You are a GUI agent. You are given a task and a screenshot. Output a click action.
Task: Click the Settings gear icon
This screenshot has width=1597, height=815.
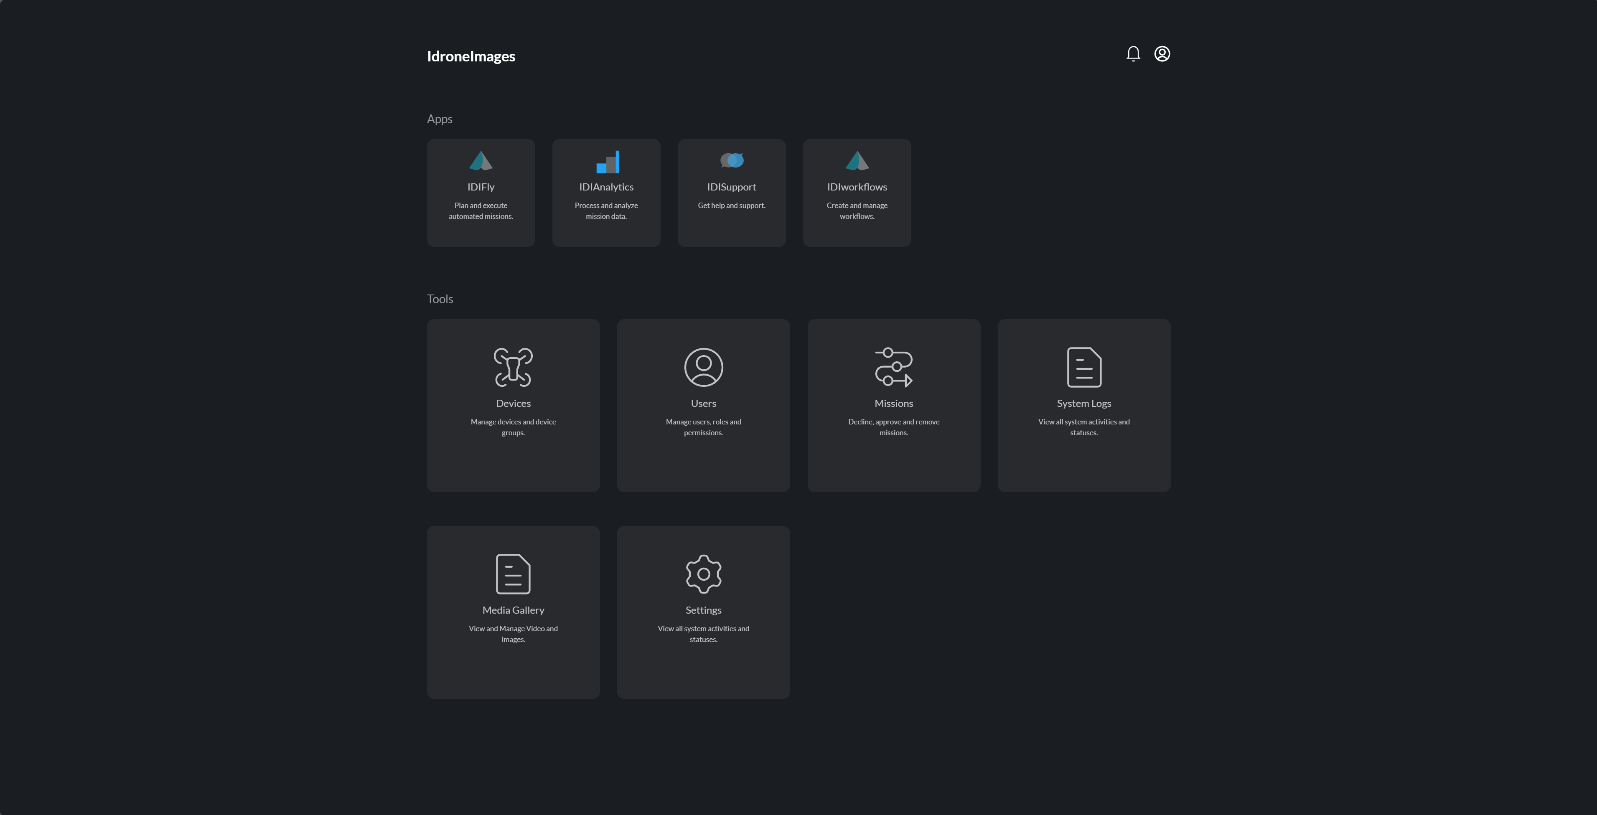[703, 574]
